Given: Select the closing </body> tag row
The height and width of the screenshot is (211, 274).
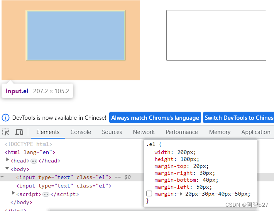Looking at the screenshot, I should coord(21,202).
